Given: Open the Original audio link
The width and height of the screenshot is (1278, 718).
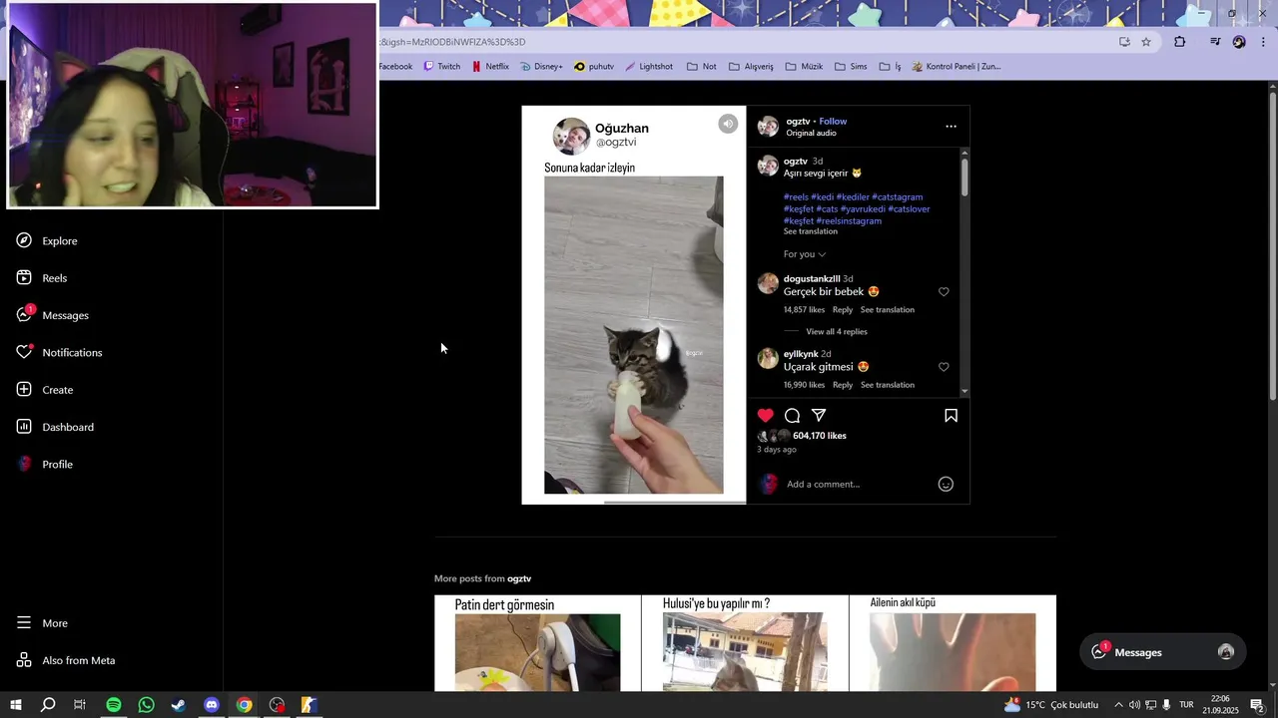Looking at the screenshot, I should 811,133.
